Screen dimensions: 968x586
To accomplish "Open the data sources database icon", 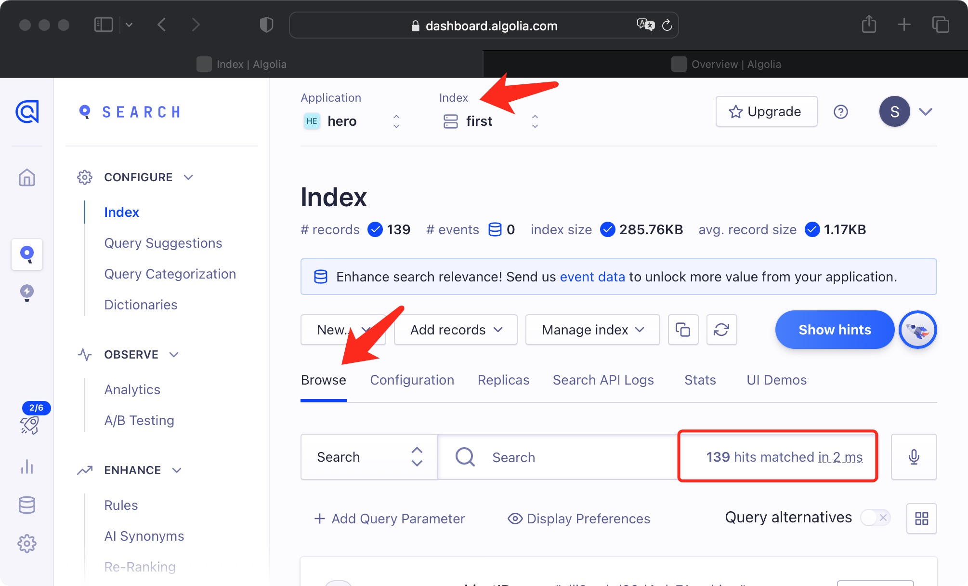I will 27,505.
